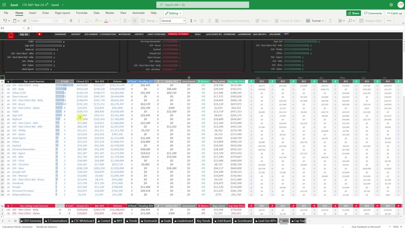Toggle Bold formatting
The height and width of the screenshot is (228, 405).
[x=71, y=21]
